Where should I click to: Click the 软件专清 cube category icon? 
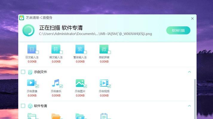click(30, 106)
